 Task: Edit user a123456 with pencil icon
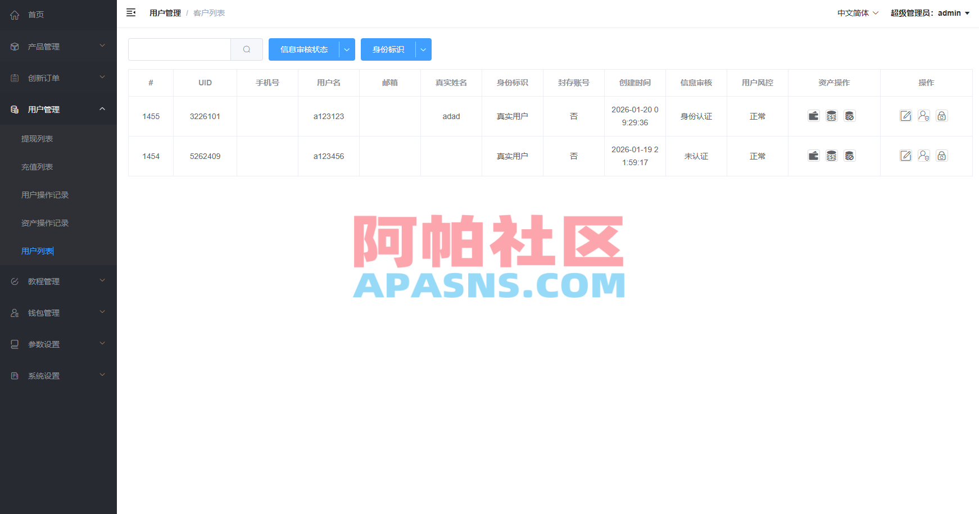(x=906, y=156)
